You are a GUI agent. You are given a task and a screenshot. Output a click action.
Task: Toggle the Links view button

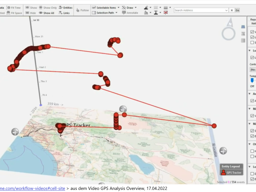pyautogui.click(x=64, y=13)
